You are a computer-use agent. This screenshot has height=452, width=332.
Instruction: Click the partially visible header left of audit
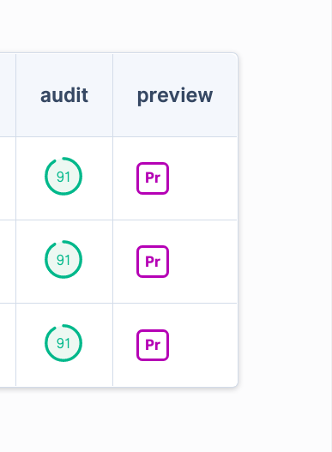tap(8, 95)
